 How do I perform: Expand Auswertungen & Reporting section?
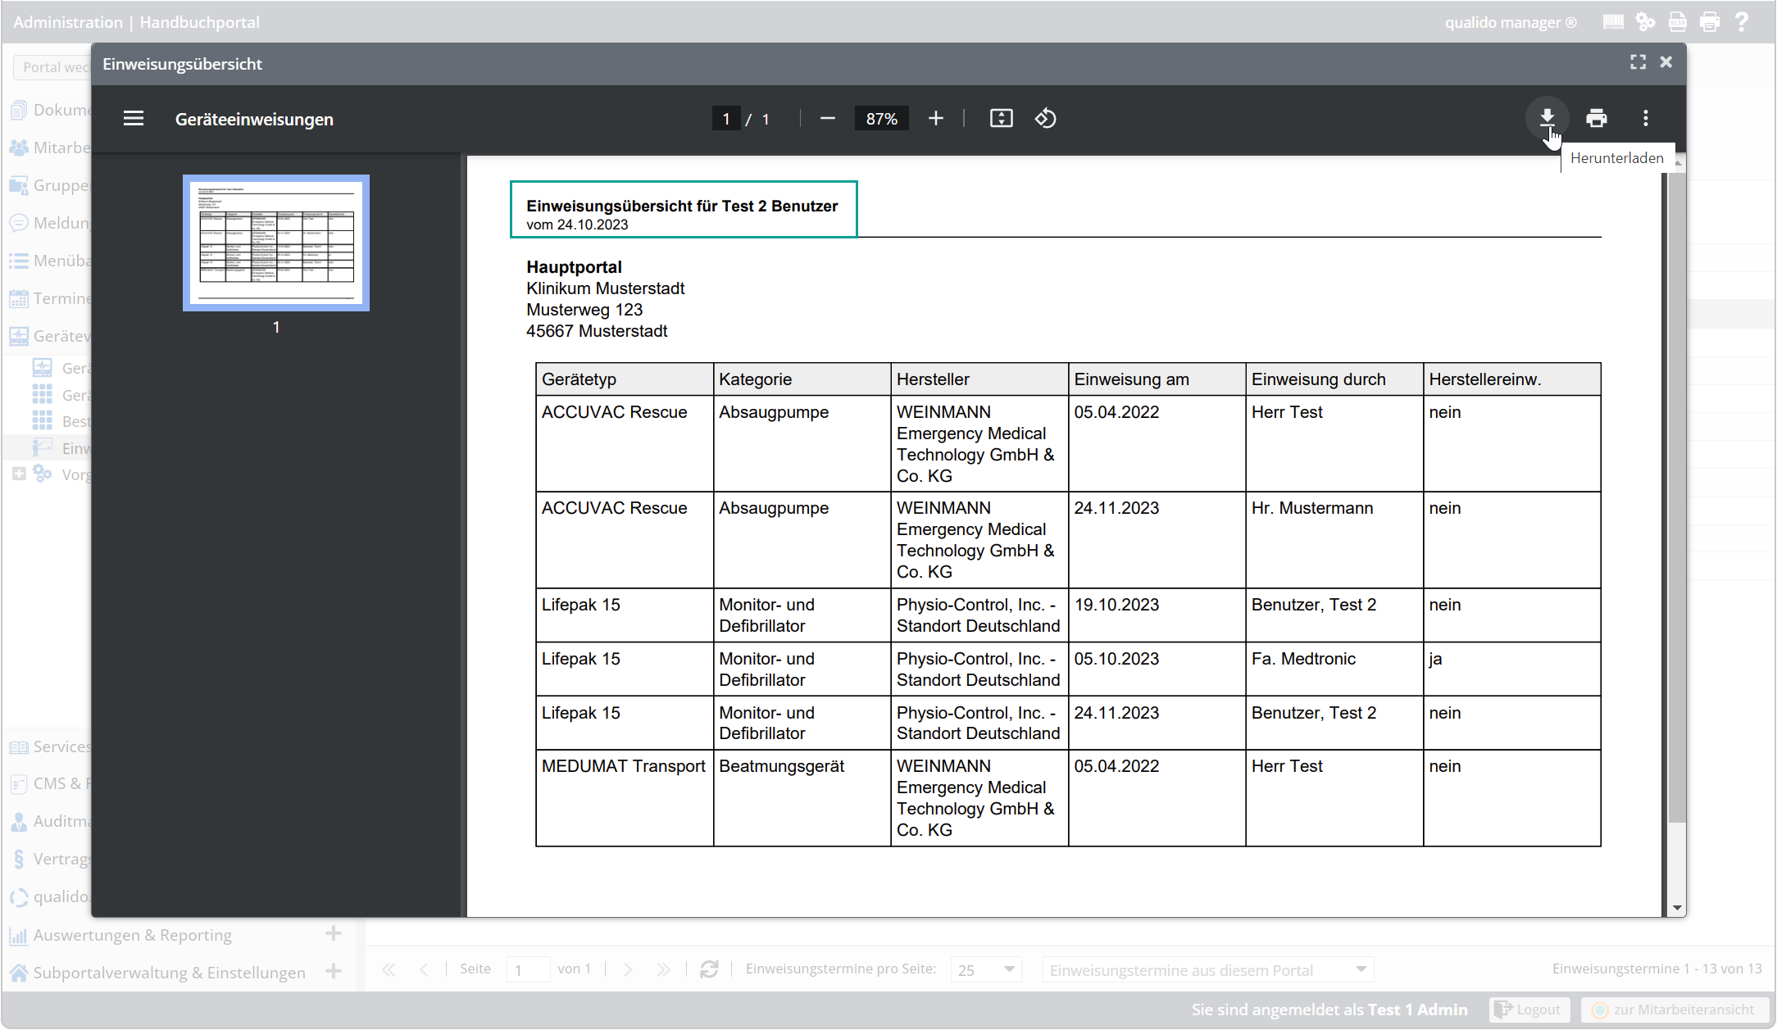(334, 933)
